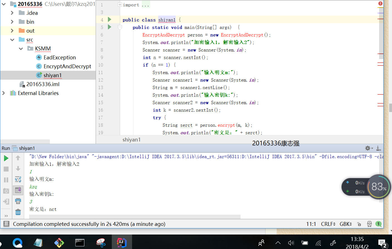Image resolution: width=392 pixels, height=249 pixels.
Task: Open the Hector inspection icon in status bar
Action: tap(369, 224)
